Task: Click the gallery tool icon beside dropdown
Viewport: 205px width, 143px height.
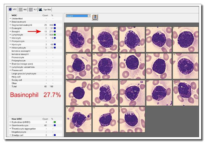Action: pos(95,17)
